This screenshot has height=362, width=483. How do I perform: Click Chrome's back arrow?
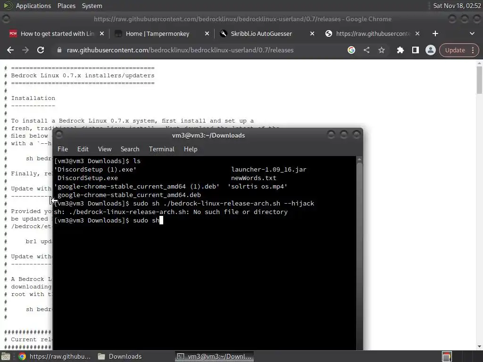coord(10,50)
